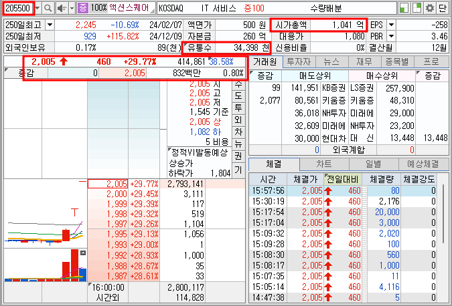Click the 수량배분 button
The width and height of the screenshot is (452, 306).
click(x=326, y=8)
